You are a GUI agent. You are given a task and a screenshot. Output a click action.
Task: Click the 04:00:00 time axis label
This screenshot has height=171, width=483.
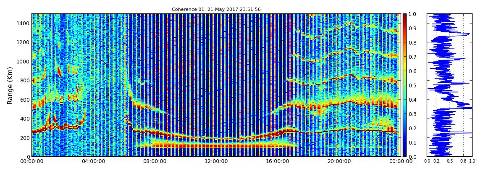click(x=93, y=161)
